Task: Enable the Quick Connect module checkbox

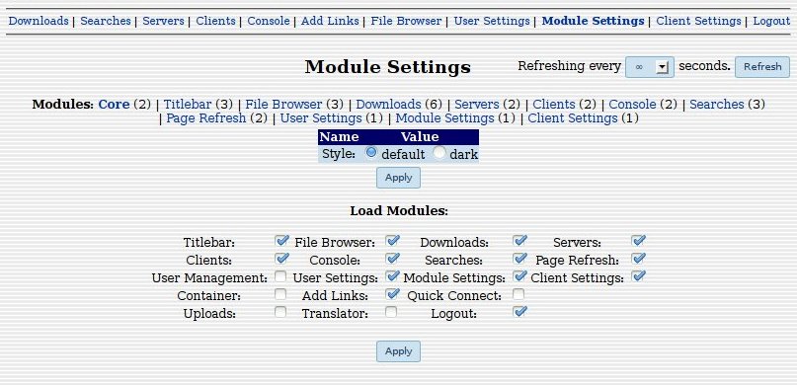Action: [x=518, y=294]
